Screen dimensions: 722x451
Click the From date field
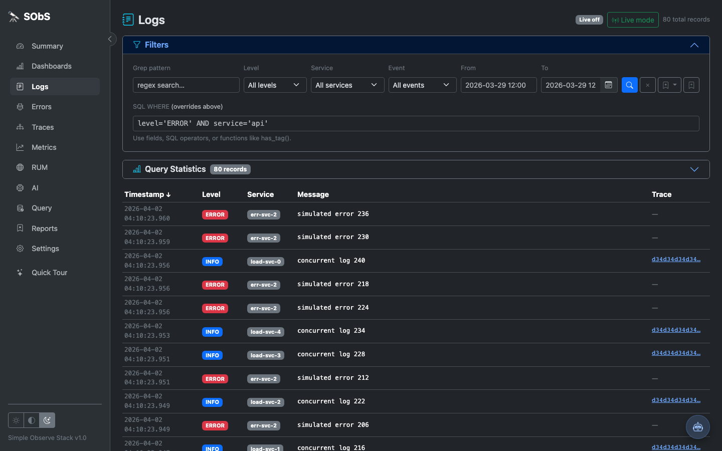point(499,85)
